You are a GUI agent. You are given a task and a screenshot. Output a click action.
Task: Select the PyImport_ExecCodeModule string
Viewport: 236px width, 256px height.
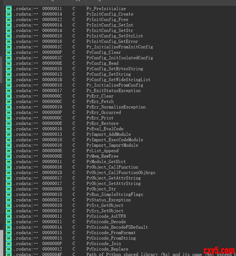click(x=115, y=140)
